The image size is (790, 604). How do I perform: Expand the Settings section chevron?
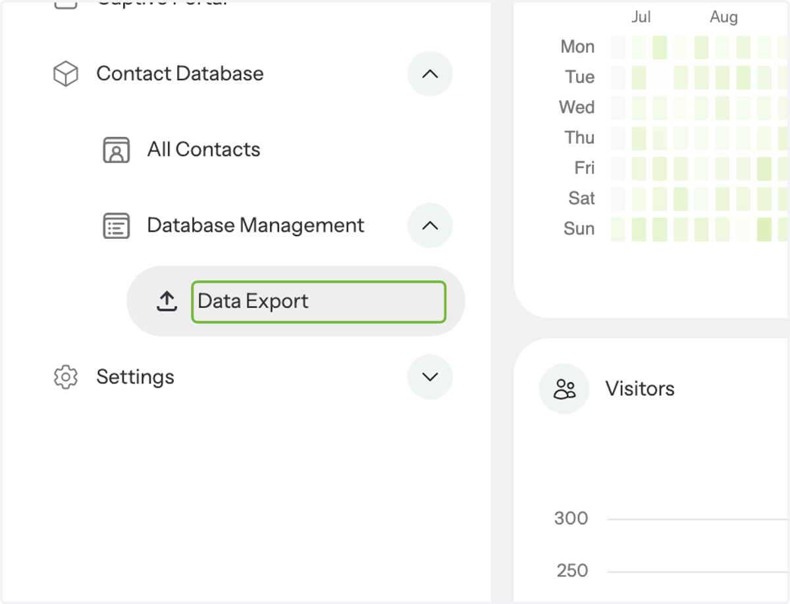tap(430, 377)
